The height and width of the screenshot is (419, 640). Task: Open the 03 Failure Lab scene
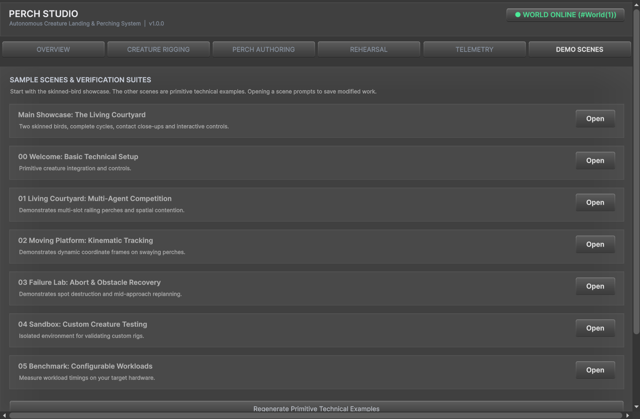(x=595, y=286)
